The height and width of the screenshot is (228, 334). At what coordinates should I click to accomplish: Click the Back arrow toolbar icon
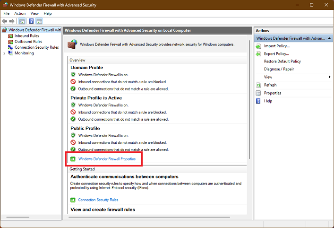4,21
